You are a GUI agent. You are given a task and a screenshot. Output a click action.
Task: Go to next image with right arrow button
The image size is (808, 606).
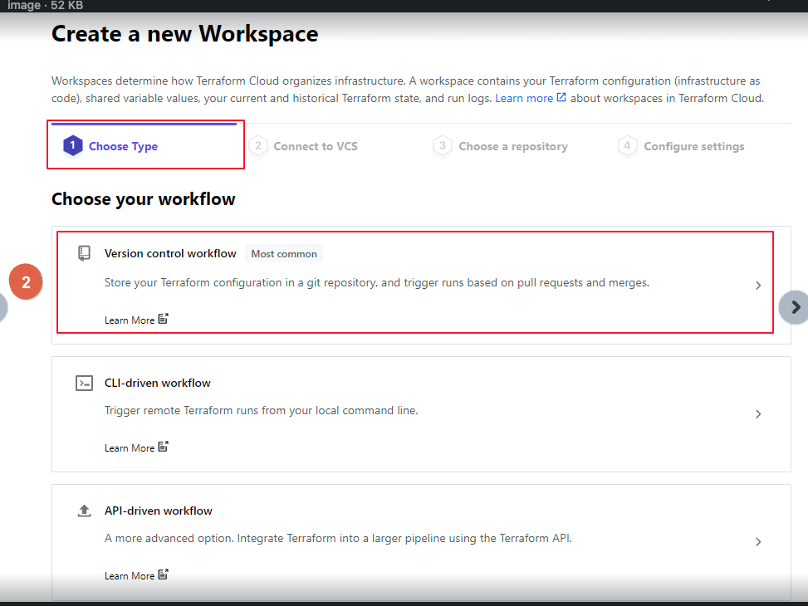795,307
